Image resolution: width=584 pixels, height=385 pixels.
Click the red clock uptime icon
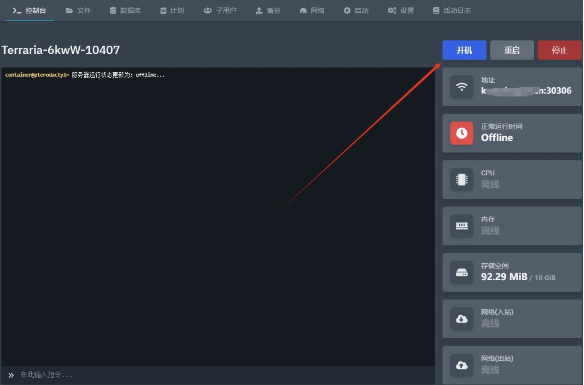click(461, 133)
